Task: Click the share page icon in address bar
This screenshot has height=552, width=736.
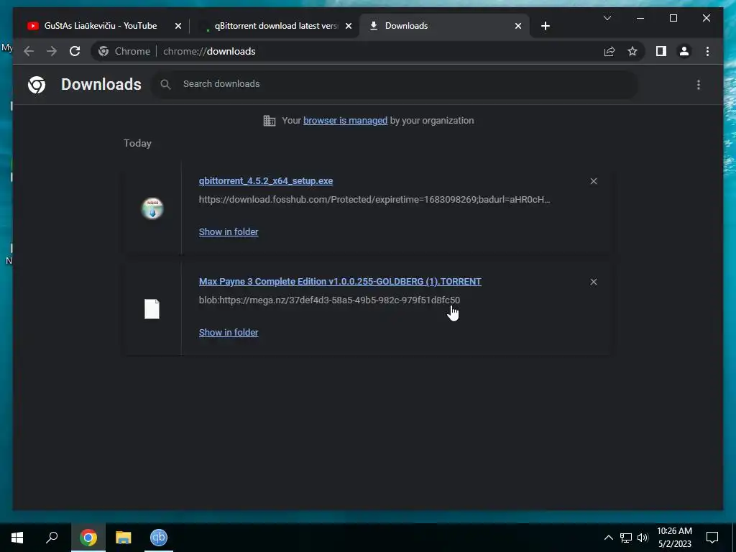Action: (609, 51)
